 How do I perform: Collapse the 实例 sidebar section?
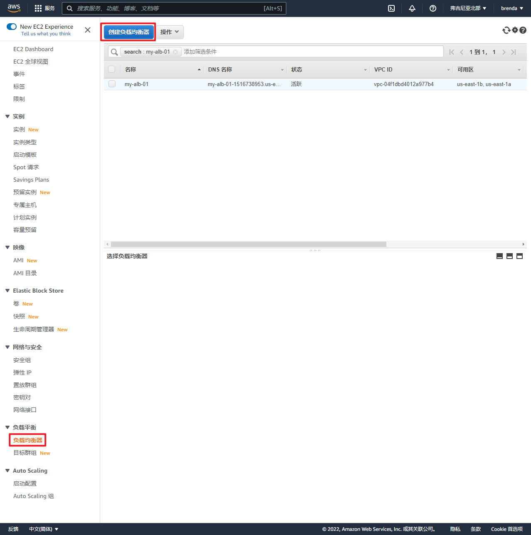(x=7, y=116)
